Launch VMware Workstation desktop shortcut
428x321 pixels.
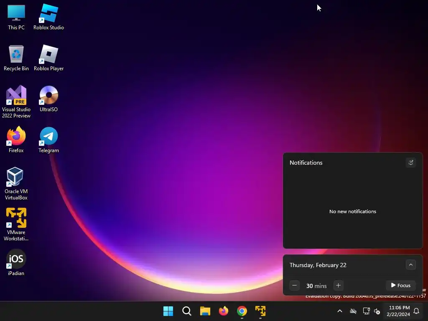click(16, 224)
